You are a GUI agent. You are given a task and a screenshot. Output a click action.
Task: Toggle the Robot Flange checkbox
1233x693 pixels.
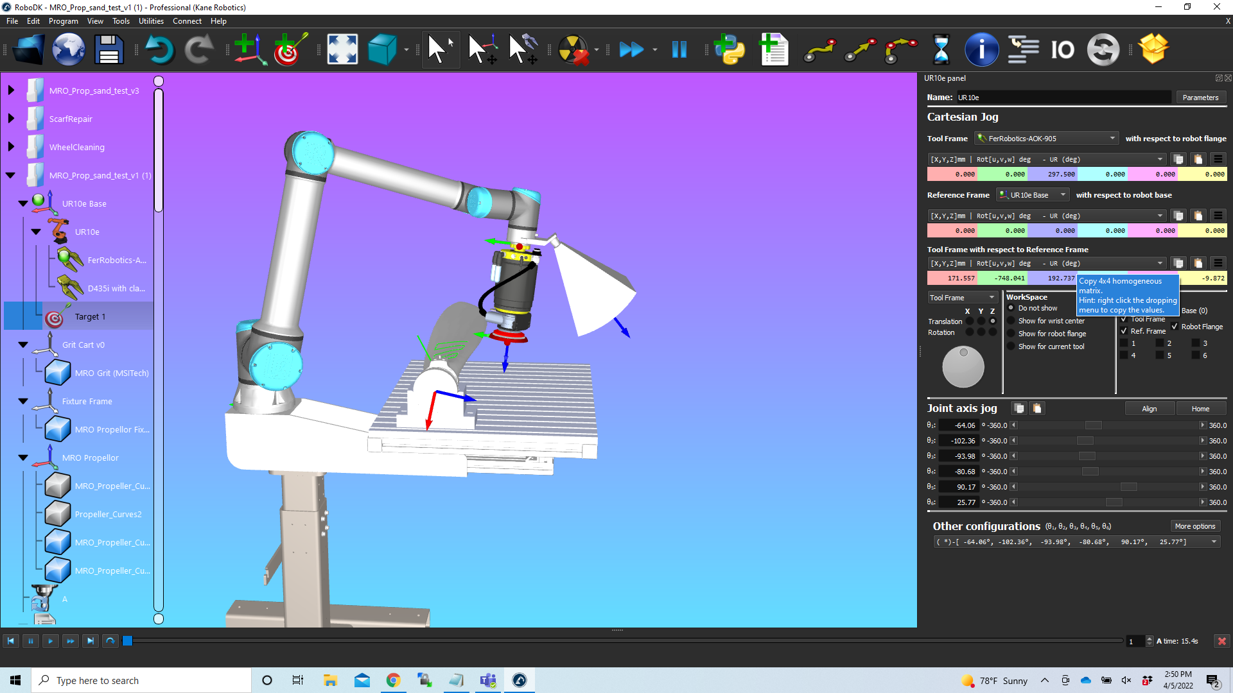click(x=1175, y=327)
